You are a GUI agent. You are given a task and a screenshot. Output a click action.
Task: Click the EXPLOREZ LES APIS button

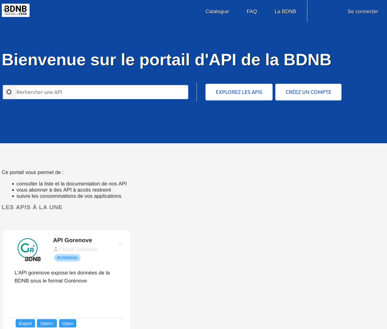[x=238, y=92]
